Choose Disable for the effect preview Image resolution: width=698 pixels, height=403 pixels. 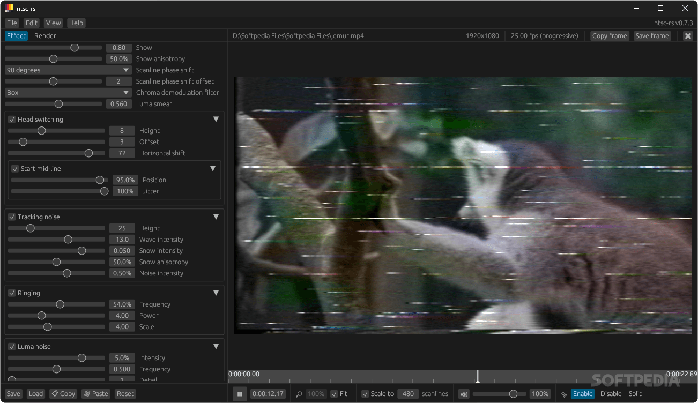pos(611,394)
